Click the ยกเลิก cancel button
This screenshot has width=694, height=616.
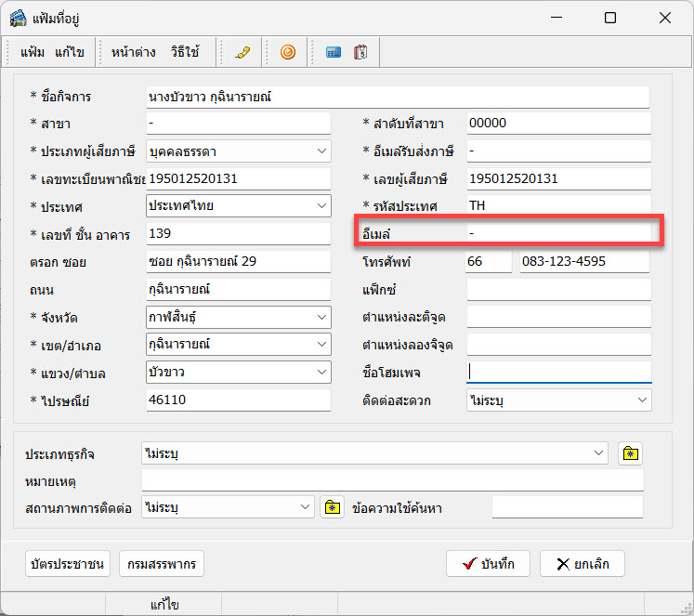(583, 564)
